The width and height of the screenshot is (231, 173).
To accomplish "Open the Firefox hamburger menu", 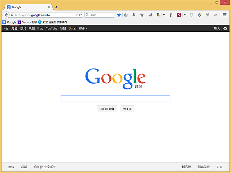I will coord(225,15).
